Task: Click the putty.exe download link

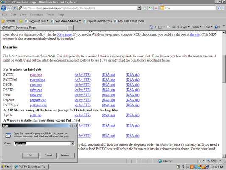Action: point(36,75)
